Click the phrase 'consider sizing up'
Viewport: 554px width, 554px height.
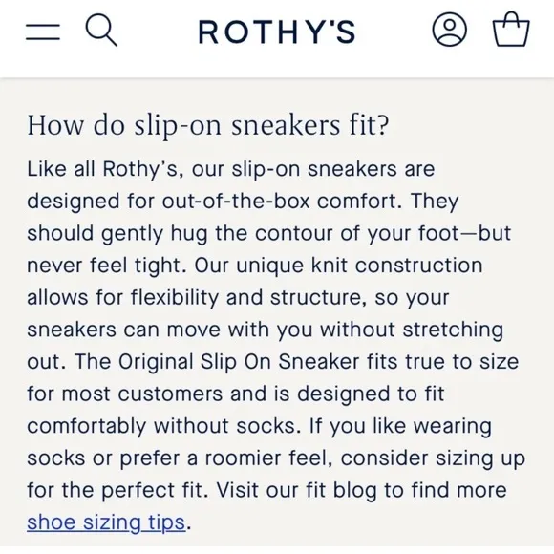coord(433,458)
